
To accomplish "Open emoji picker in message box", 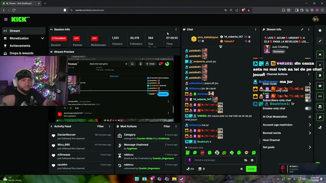I will pos(252,160).
